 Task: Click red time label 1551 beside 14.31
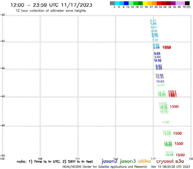172,92
